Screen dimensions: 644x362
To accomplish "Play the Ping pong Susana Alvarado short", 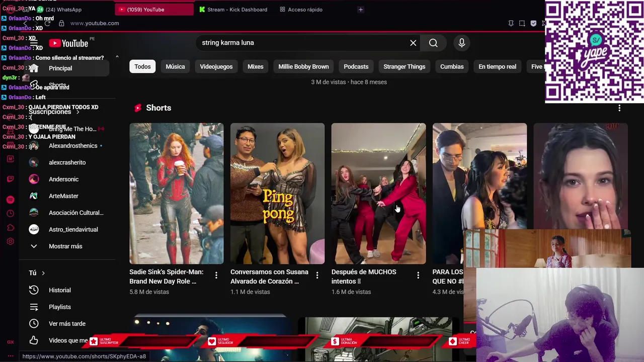I will [x=277, y=194].
